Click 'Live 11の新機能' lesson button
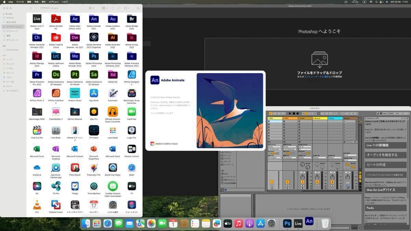Screen dimensions: 411x231 coord(386,145)
